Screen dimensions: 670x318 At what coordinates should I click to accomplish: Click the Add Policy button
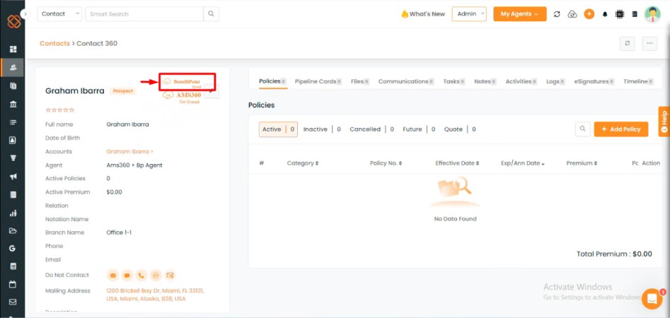coord(620,129)
